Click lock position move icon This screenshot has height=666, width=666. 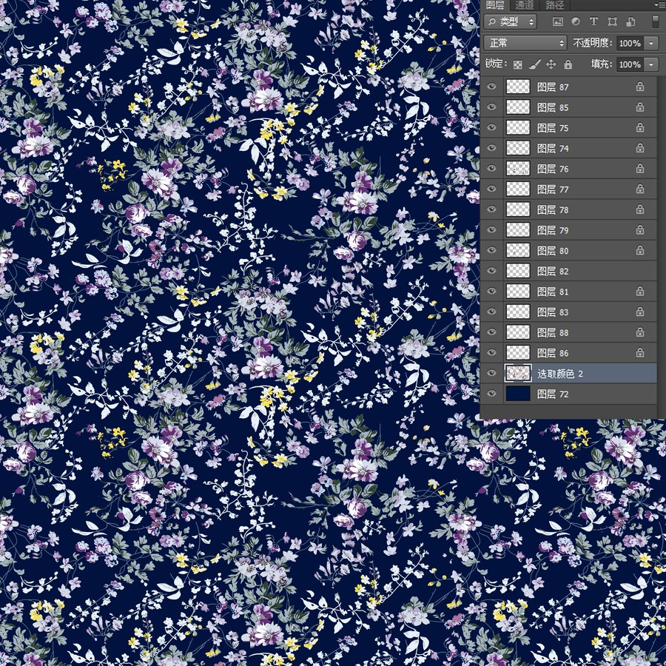[551, 64]
